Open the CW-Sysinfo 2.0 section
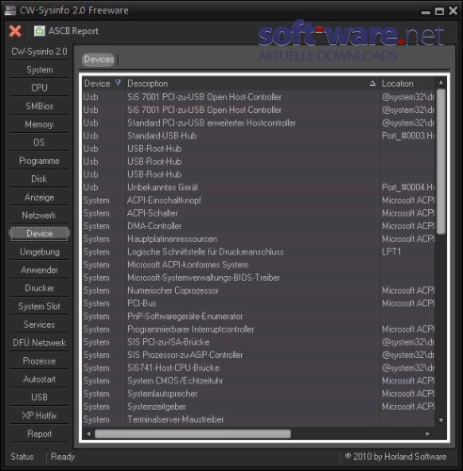This screenshot has height=471, width=463. click(40, 52)
